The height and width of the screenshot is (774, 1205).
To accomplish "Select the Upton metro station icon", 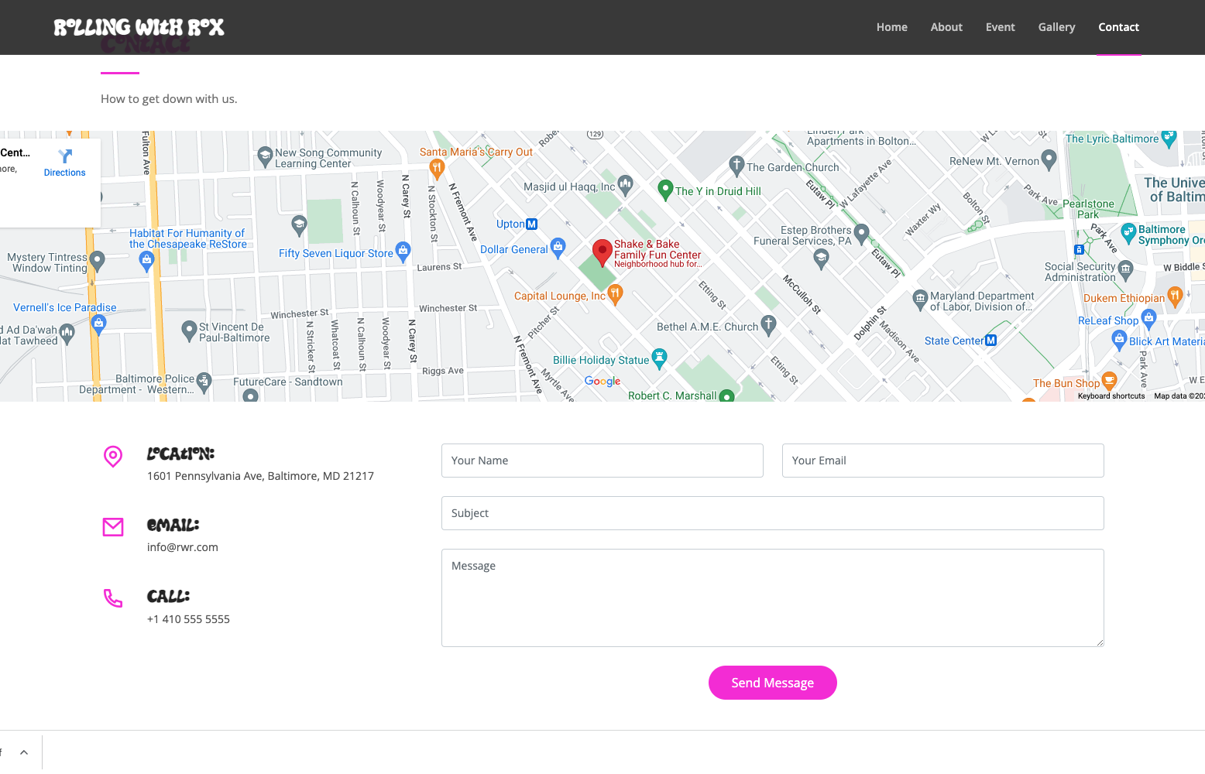I will (531, 224).
